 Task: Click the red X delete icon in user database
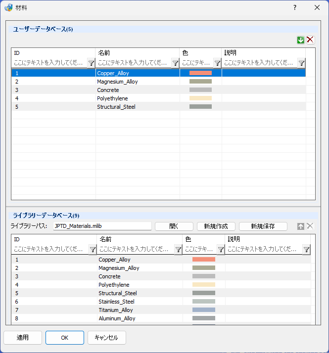click(310, 40)
